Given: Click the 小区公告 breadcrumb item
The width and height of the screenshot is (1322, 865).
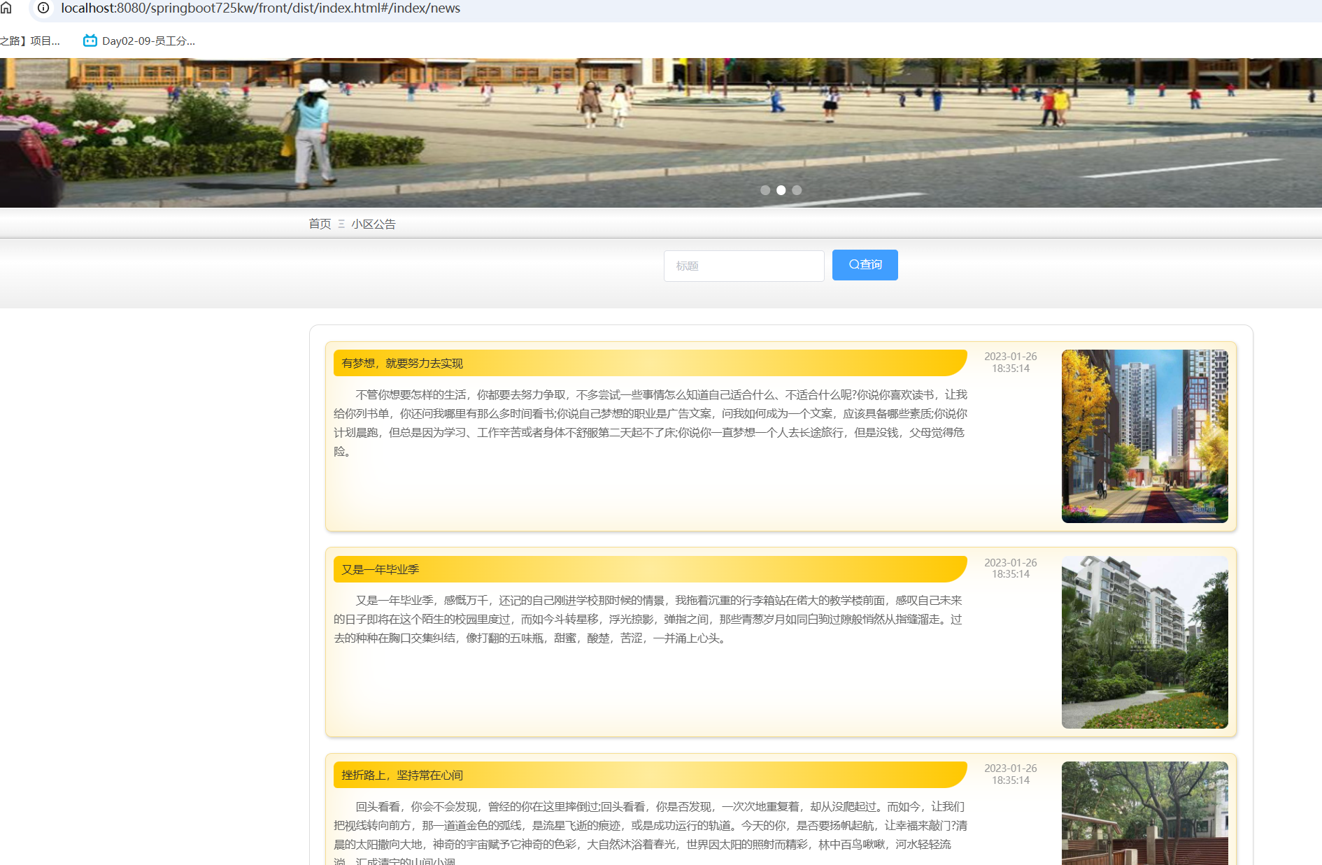Looking at the screenshot, I should tap(374, 224).
